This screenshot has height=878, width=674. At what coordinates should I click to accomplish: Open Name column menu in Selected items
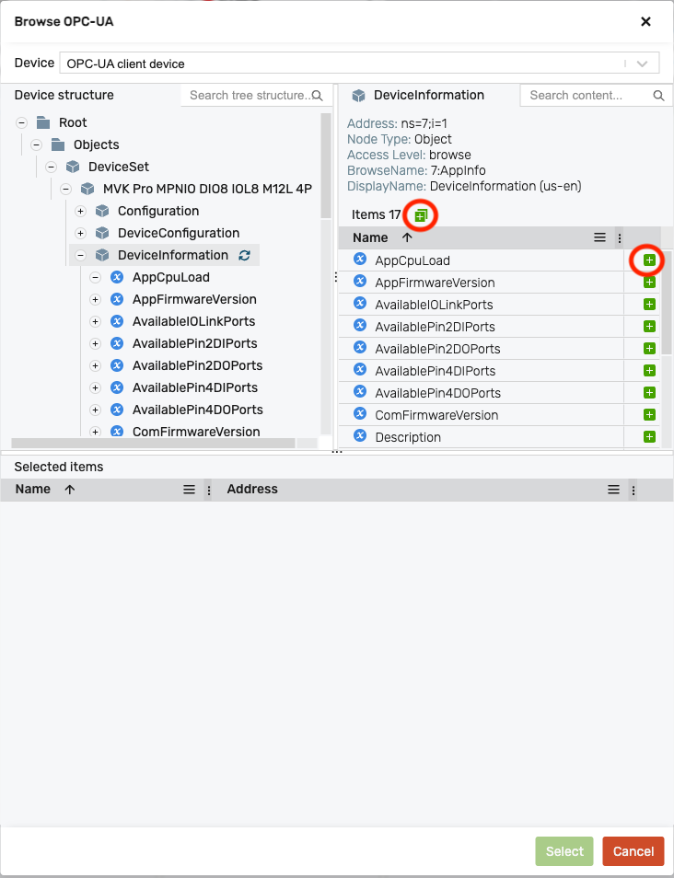[190, 490]
